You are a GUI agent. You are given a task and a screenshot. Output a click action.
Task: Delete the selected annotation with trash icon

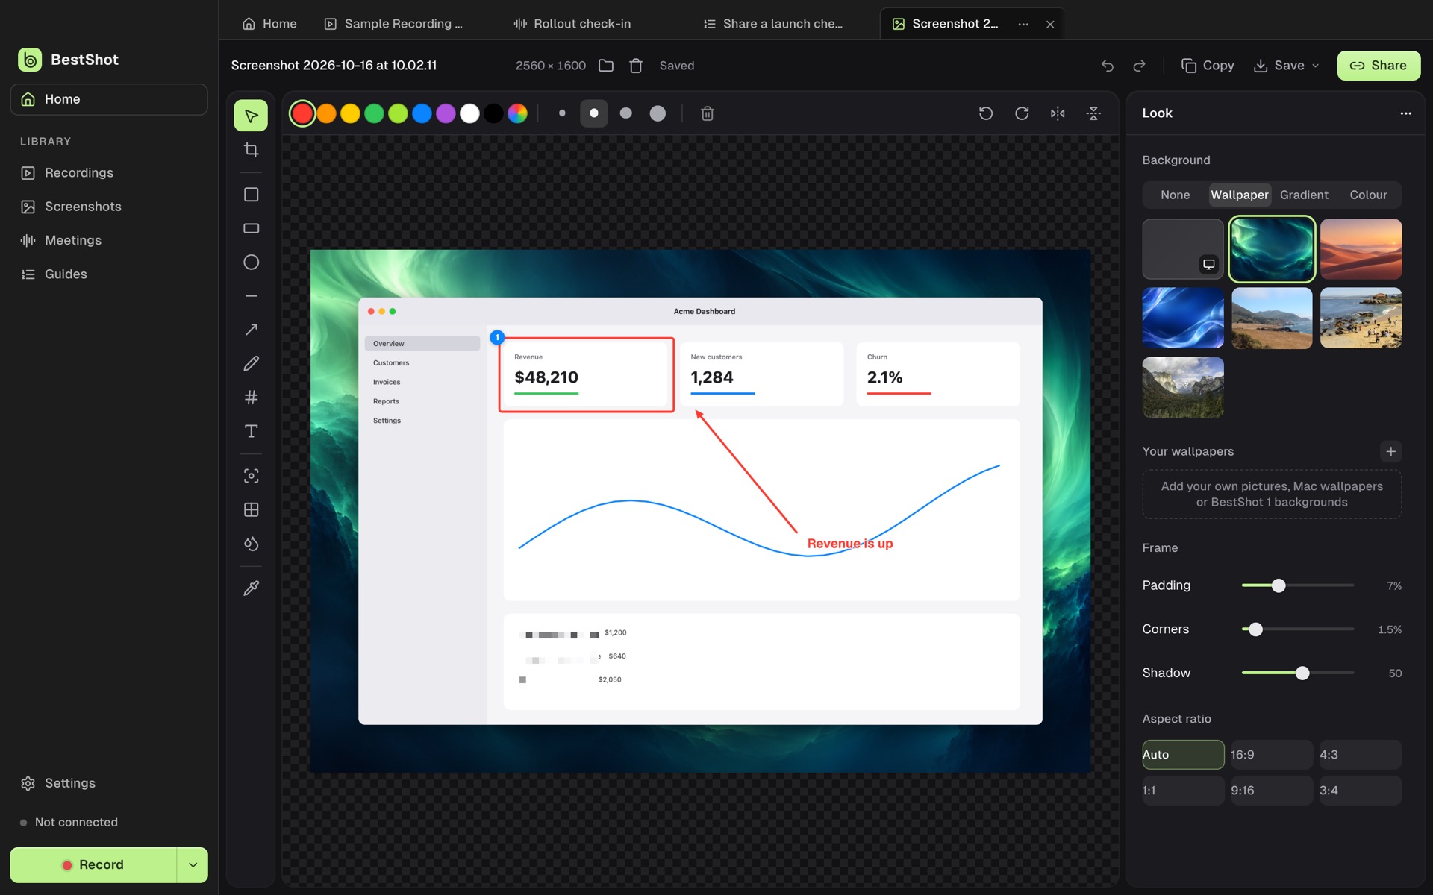[x=708, y=113]
